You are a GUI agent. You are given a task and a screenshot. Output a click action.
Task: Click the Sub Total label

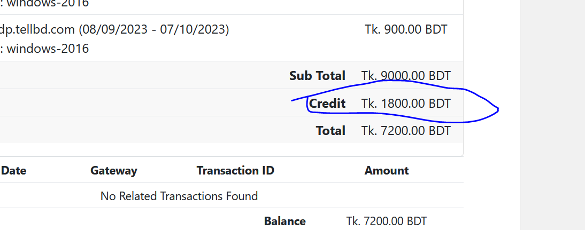coord(317,76)
